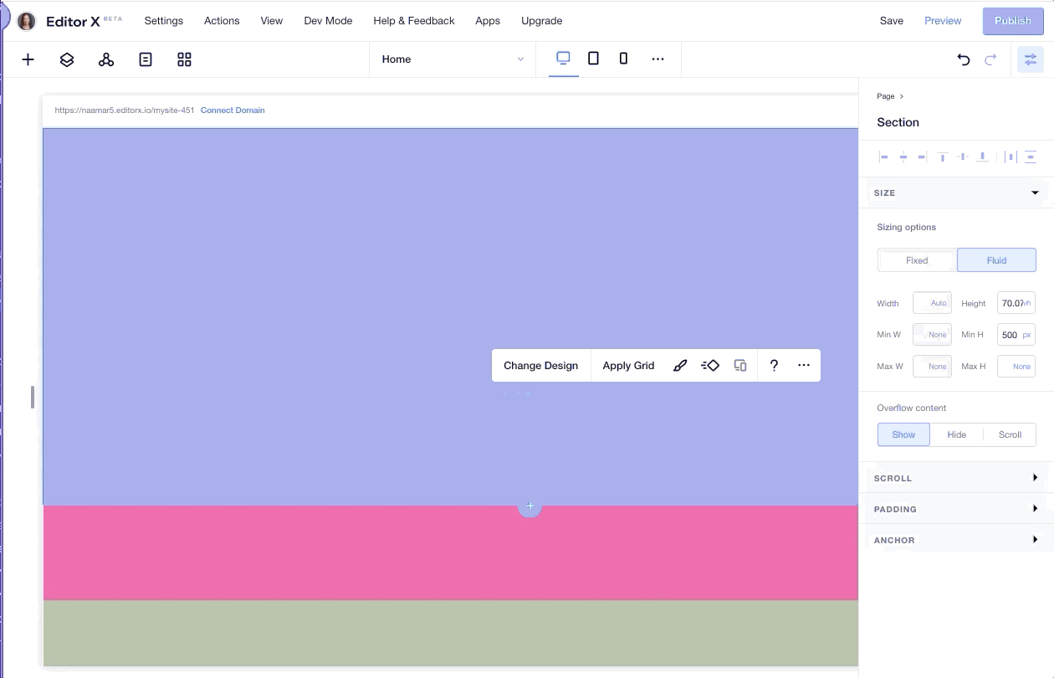This screenshot has height=678, width=1054.
Task: Align element vertical middle
Action: point(963,157)
